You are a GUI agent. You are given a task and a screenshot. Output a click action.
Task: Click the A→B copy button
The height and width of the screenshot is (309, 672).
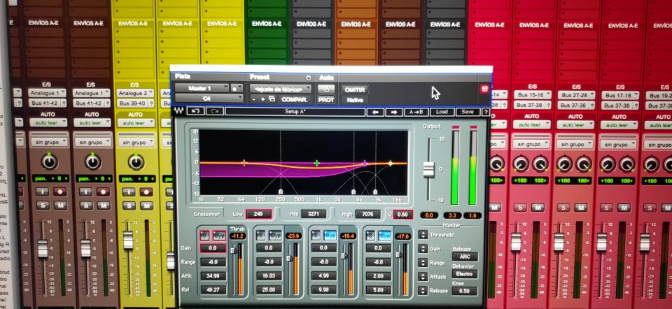click(x=416, y=112)
